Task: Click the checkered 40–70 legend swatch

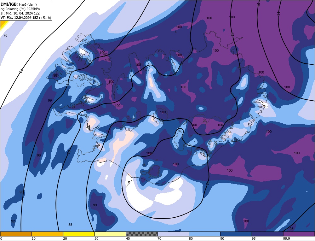Action: click(142, 234)
